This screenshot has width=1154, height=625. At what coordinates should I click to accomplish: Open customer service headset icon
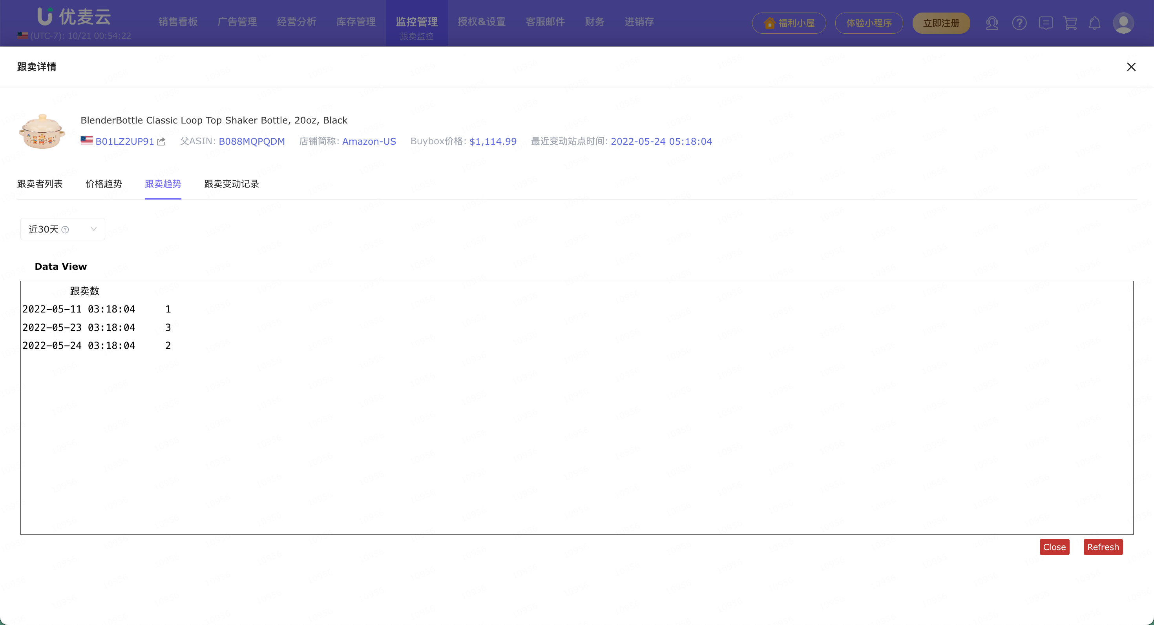[992, 23]
